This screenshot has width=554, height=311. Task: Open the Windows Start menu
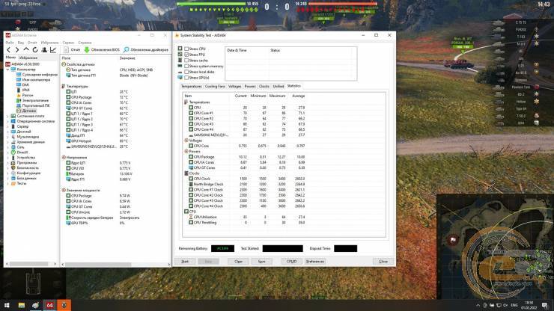click(7, 305)
